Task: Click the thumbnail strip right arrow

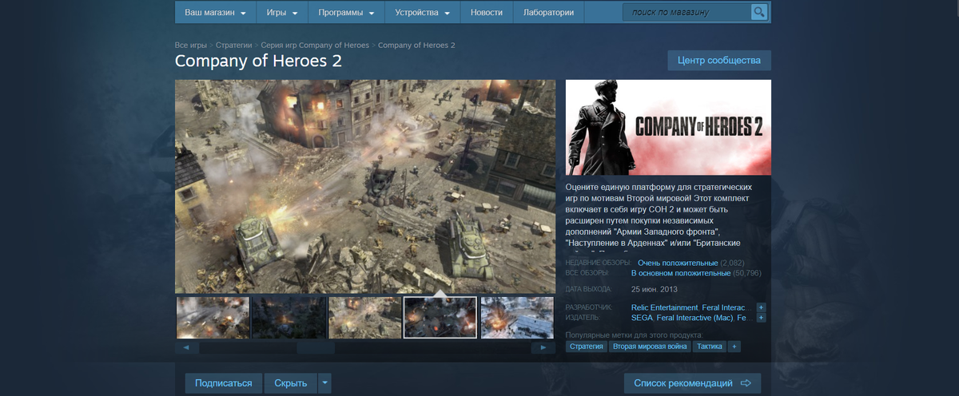Action: [x=544, y=348]
